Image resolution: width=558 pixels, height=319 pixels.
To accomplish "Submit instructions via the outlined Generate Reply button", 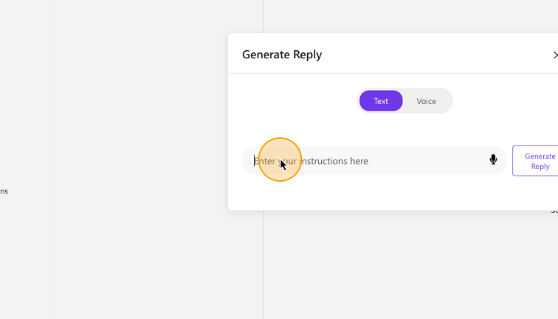I will point(536,161).
